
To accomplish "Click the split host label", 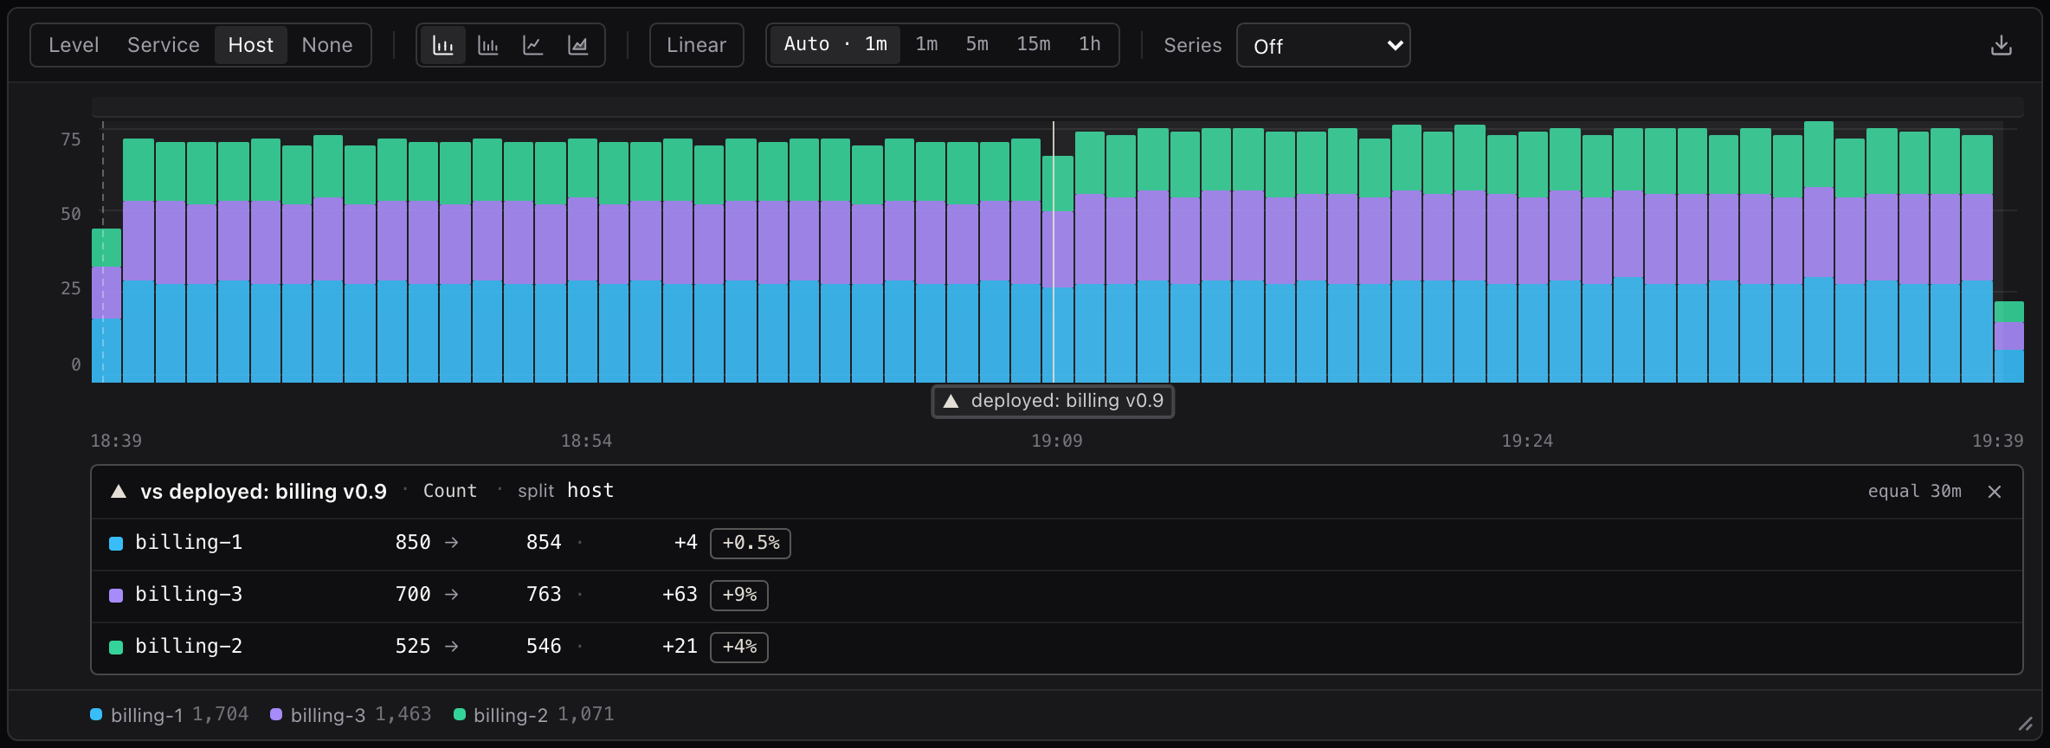I will pos(565,491).
